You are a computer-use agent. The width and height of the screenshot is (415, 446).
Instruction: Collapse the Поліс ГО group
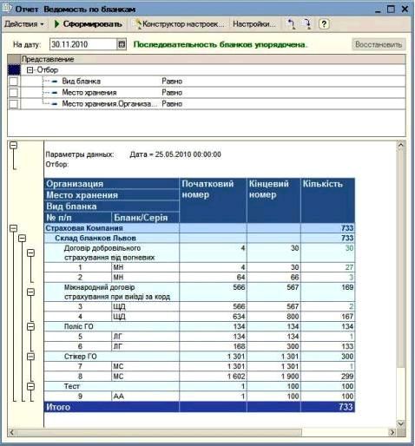(30, 326)
